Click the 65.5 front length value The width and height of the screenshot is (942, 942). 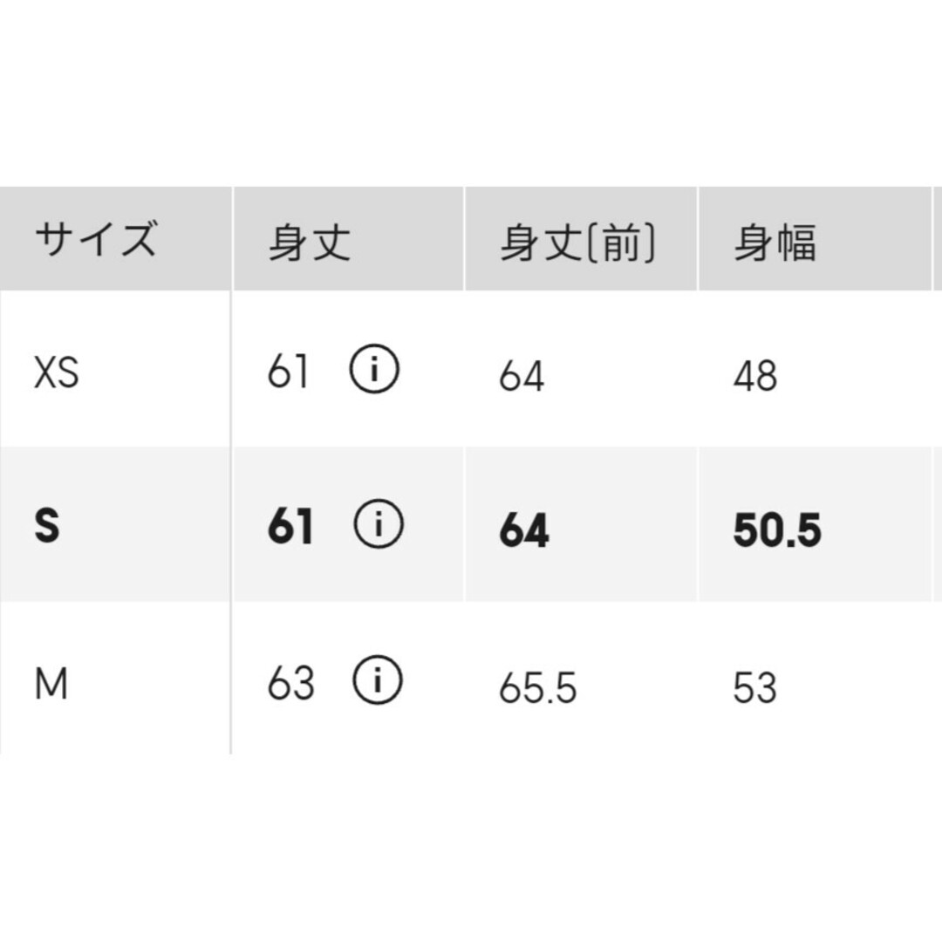click(537, 687)
